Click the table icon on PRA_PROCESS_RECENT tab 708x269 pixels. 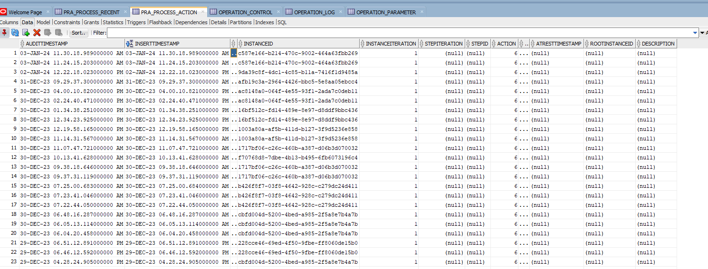(x=58, y=12)
